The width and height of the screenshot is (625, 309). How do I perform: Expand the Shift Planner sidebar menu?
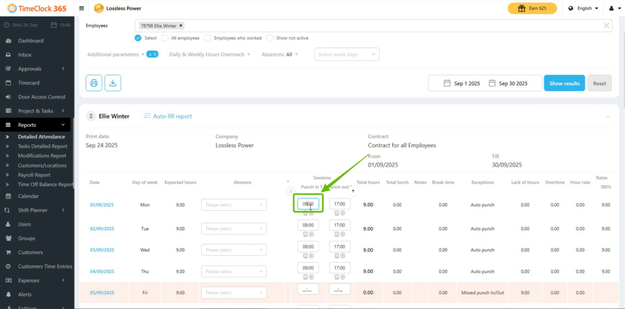pyautogui.click(x=34, y=210)
